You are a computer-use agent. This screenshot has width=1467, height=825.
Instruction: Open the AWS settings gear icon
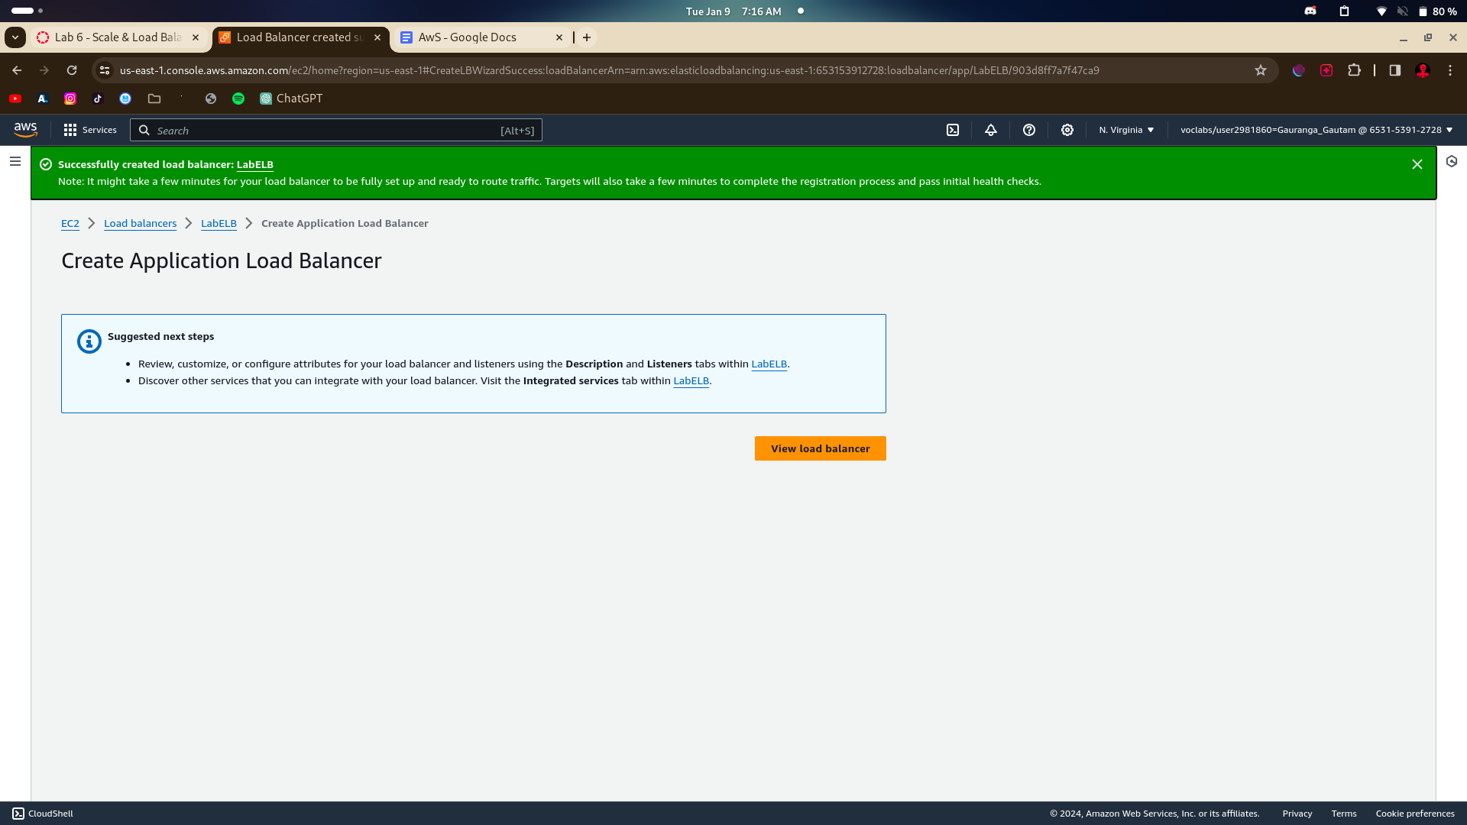point(1067,130)
